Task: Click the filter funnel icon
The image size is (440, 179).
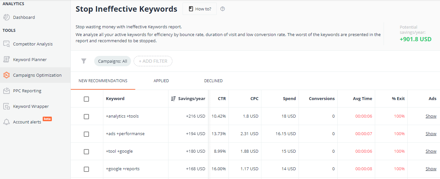Action: 84,61
